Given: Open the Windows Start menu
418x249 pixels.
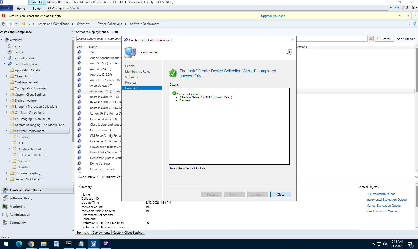Looking at the screenshot, I should (6, 244).
